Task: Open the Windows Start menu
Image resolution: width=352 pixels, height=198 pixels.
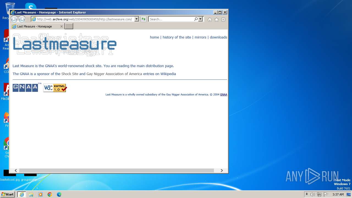Action: [8, 194]
